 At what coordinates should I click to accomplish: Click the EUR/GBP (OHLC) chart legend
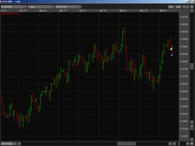click(10, 13)
